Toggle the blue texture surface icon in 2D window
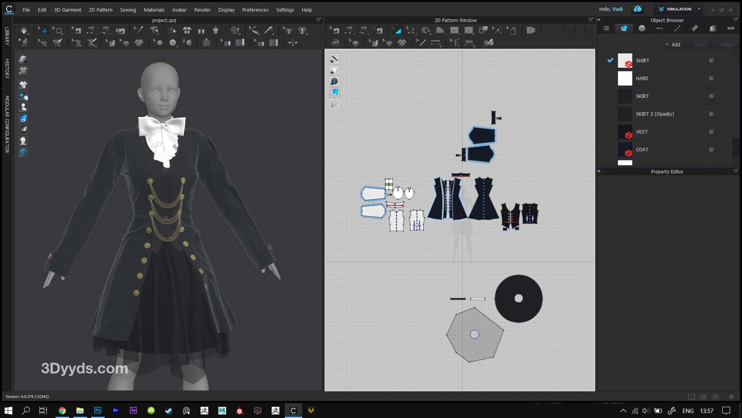Screen dimensions: 742x418 coord(334,92)
